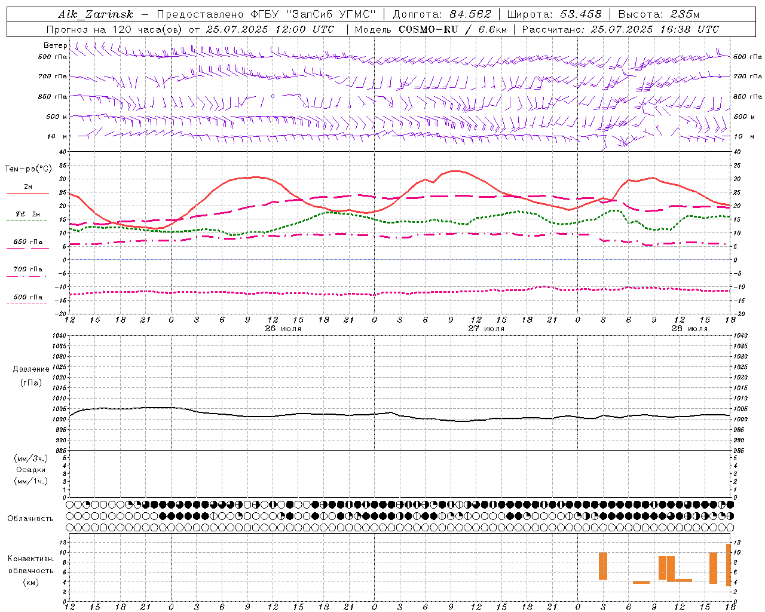This screenshot has width=765, height=612.
Task: Click the 700 гПа temperature legend entry
Action: click(28, 269)
